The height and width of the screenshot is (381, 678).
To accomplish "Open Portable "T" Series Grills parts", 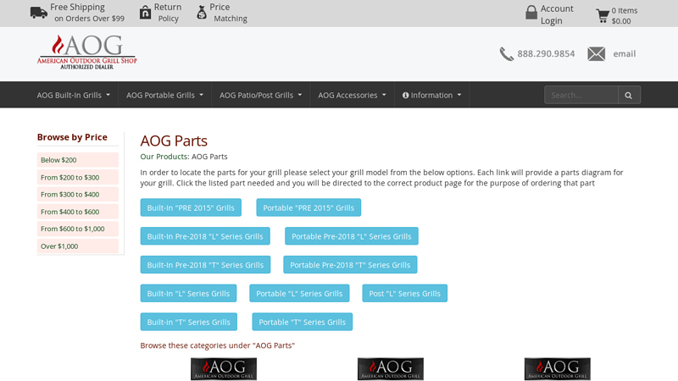I will click(303, 322).
